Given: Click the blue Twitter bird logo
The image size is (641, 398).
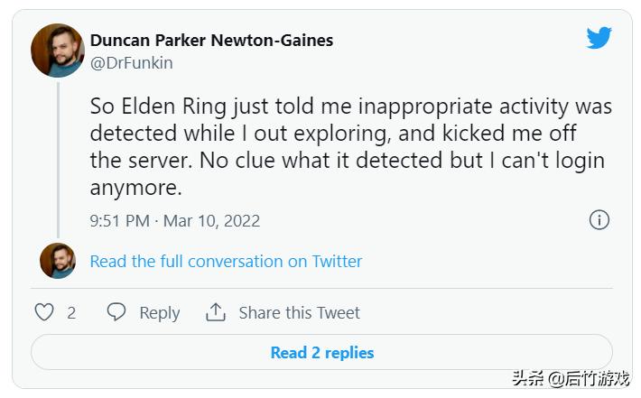Looking at the screenshot, I should (x=599, y=38).
